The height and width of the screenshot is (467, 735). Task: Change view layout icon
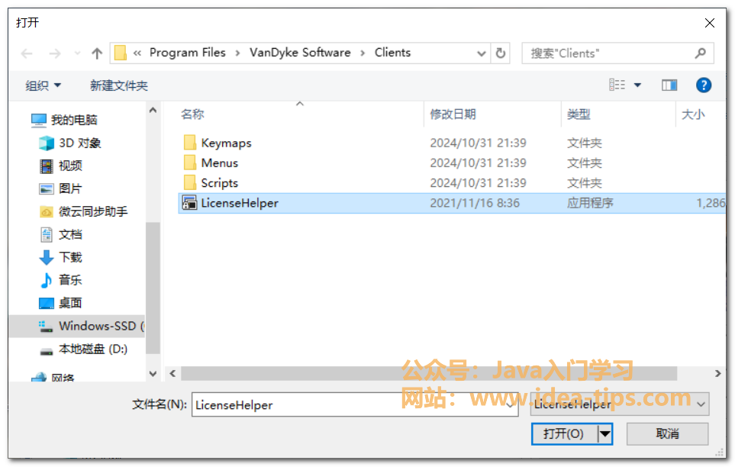617,85
